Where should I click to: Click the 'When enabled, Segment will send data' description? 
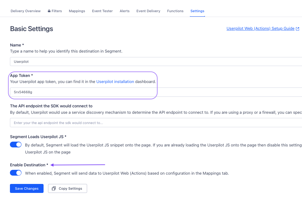(127, 173)
